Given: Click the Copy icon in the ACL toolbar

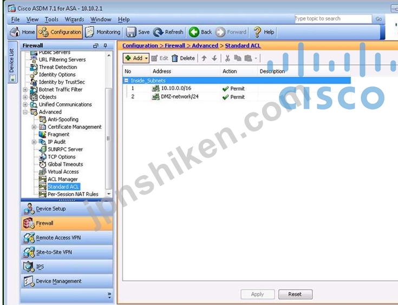Looking at the screenshot, I should [238, 58].
